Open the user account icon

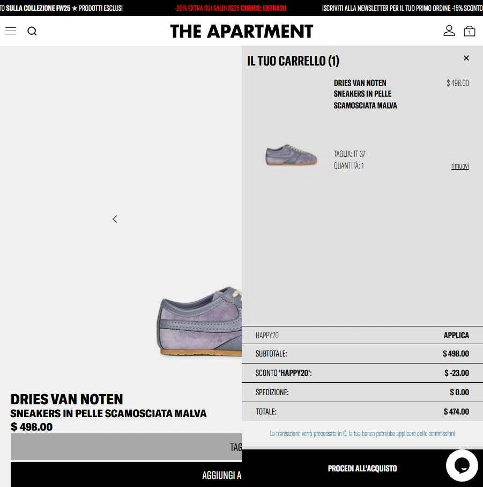[x=449, y=31]
